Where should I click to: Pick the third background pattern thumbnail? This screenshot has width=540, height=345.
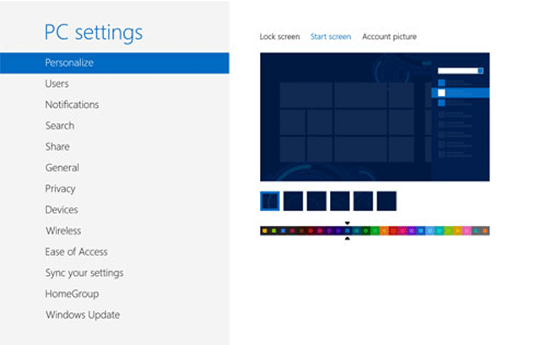tap(316, 201)
